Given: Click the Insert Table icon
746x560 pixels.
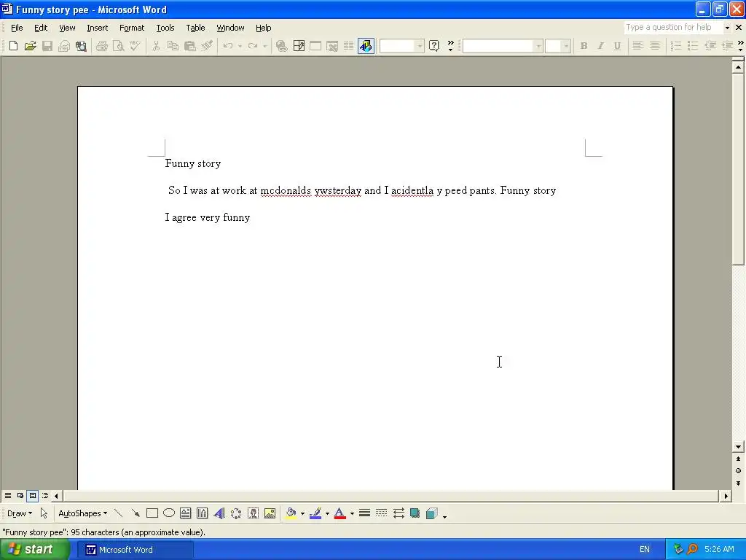Looking at the screenshot, I should coord(315,46).
